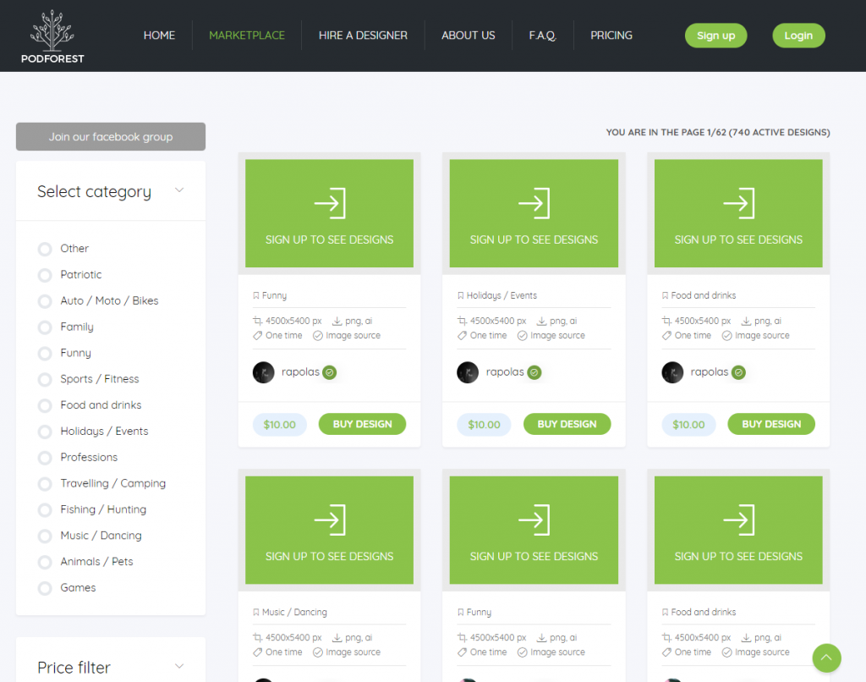Open preview thumbnail of second-row Funny design
Viewport: 866px width, 682px height.
pos(534,530)
